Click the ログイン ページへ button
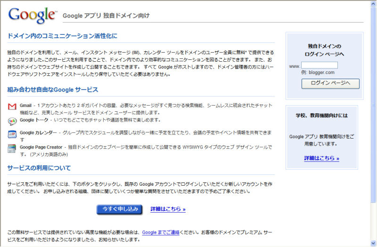Viewport: 377px width, 247px height. click(x=330, y=83)
